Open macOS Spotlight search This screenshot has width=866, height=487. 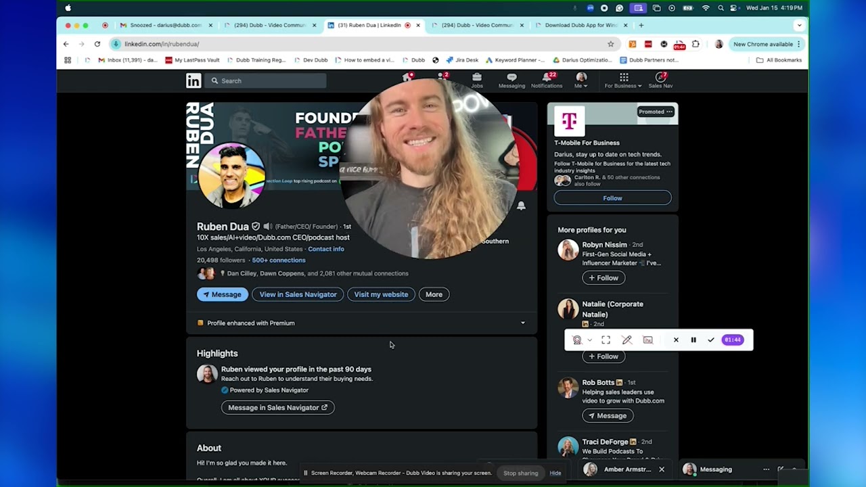(721, 8)
